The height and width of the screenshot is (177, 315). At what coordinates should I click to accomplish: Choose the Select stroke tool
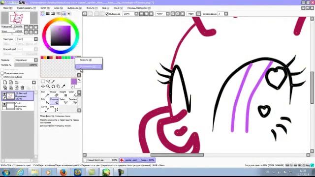point(63,101)
